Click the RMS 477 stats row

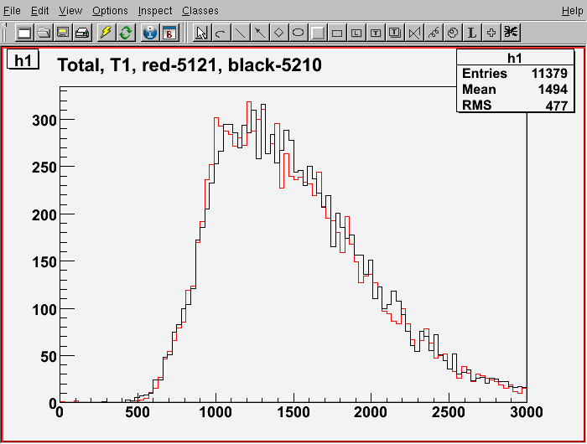515,106
